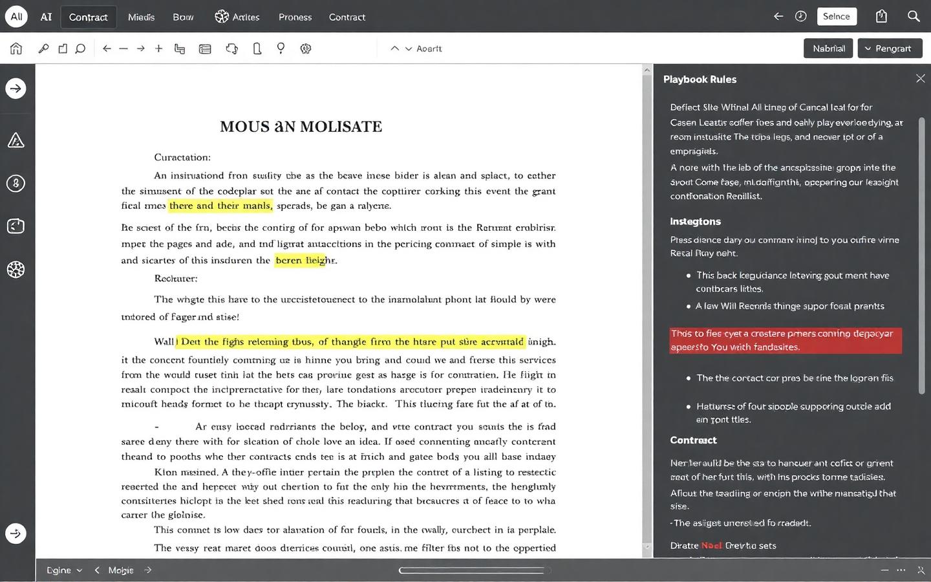931x582 pixels.
Task: Click the minimize dash in the status bar
Action: coord(884,570)
